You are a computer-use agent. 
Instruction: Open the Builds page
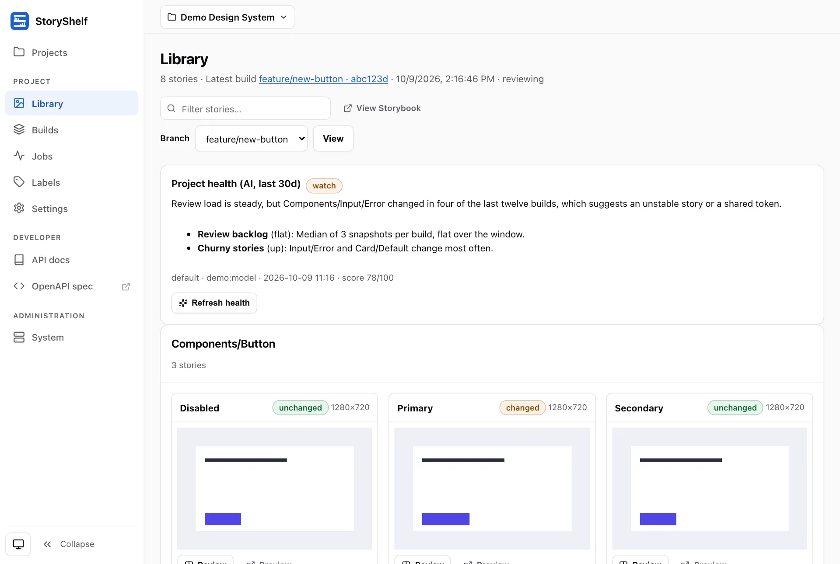[72, 130]
